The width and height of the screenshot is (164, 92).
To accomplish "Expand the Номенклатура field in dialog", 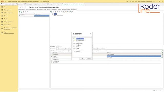I will 73,43.
